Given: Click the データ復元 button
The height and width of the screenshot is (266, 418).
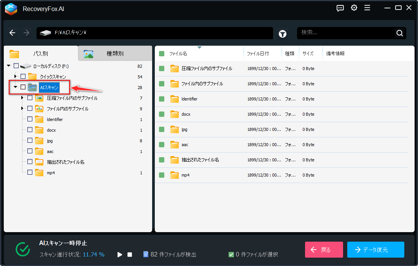Looking at the screenshot, I should pos(375,250).
